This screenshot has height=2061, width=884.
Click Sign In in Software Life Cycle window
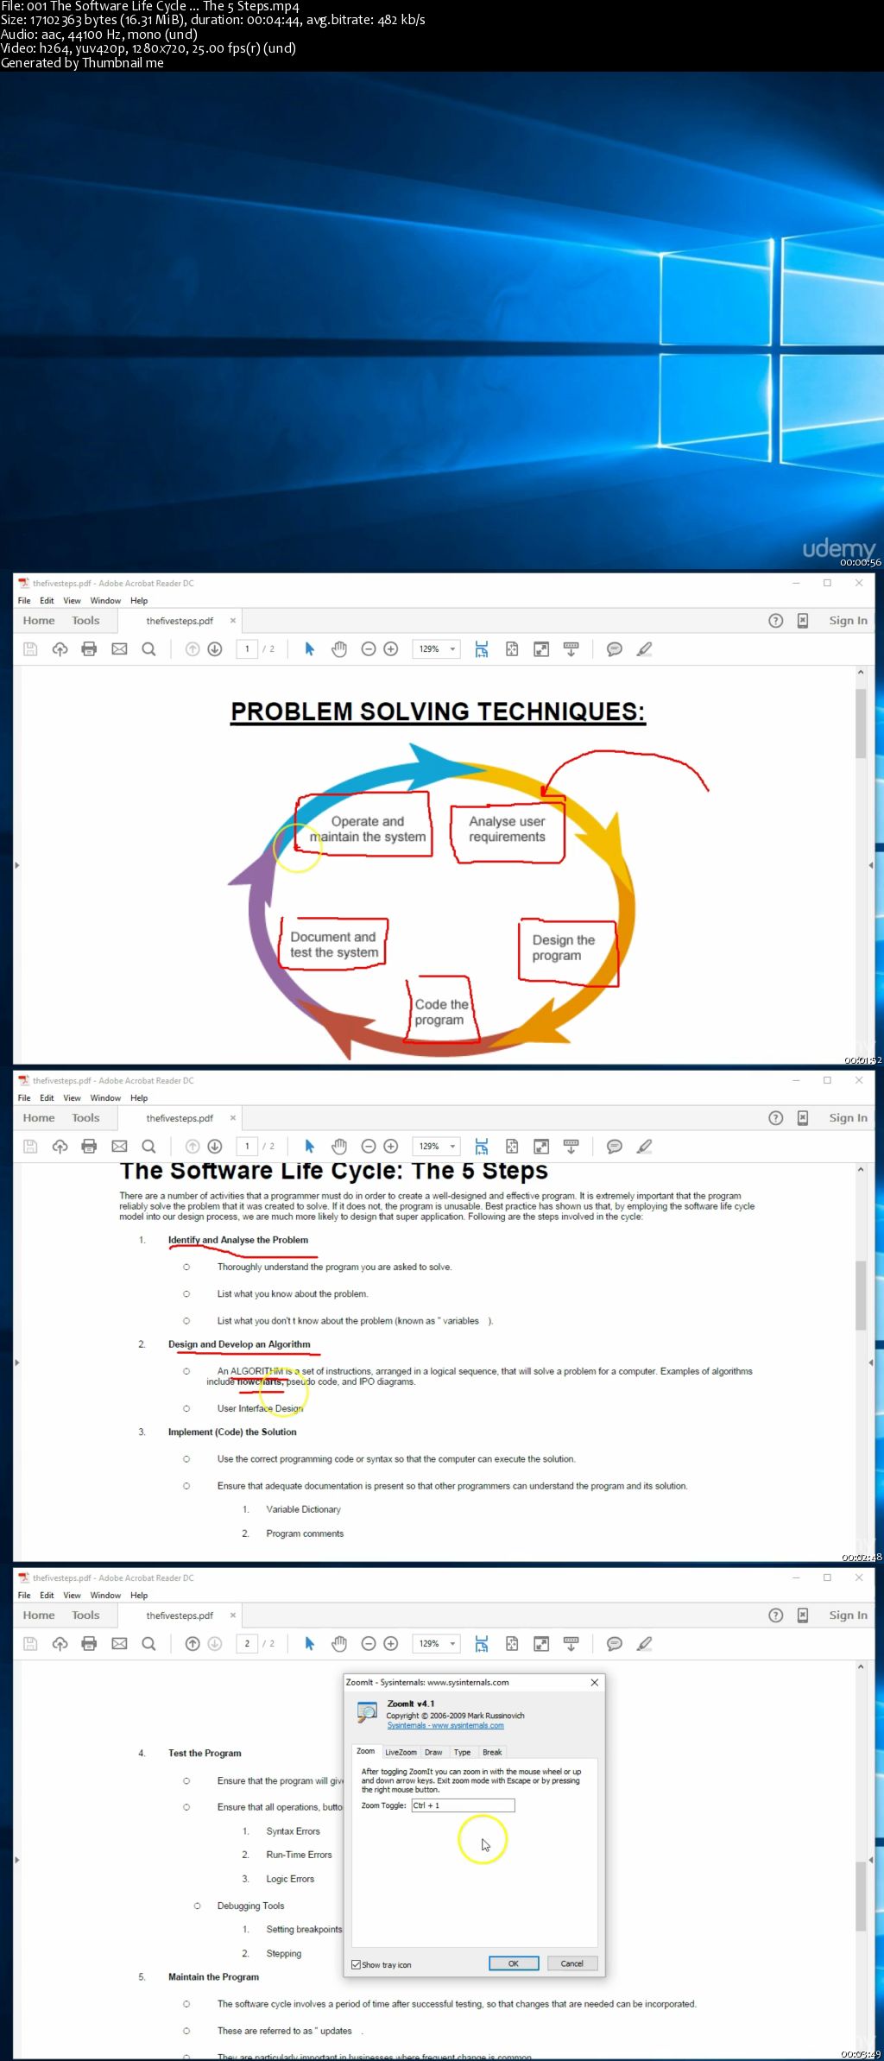click(x=848, y=1118)
